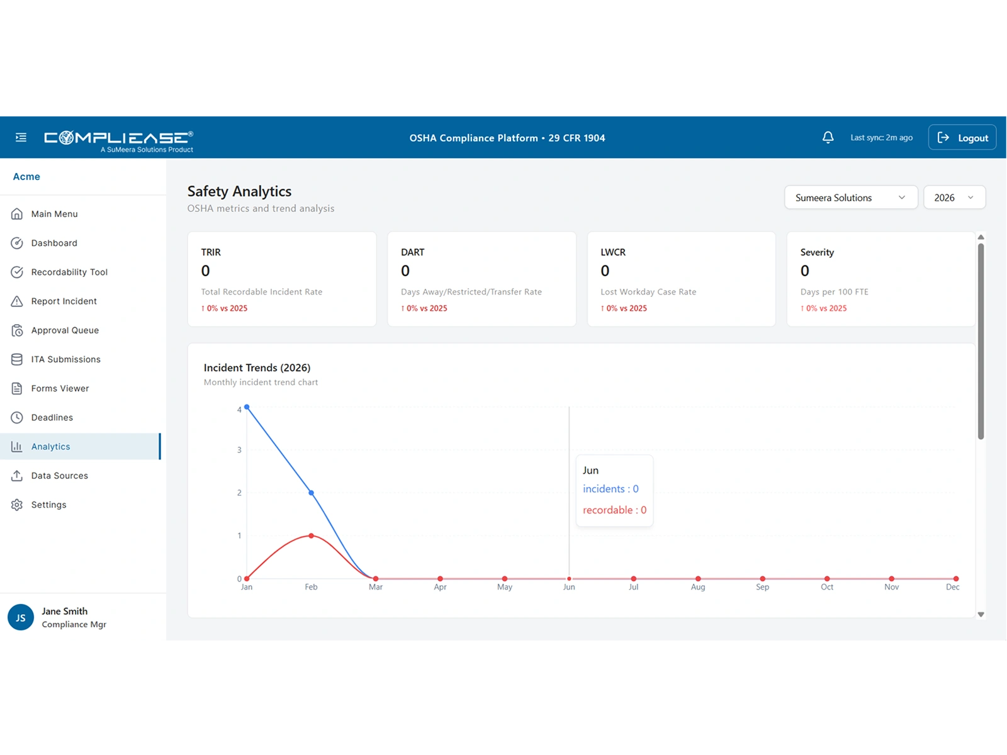
Task: Open the 2026 year selector dropdown
Action: tap(954, 197)
